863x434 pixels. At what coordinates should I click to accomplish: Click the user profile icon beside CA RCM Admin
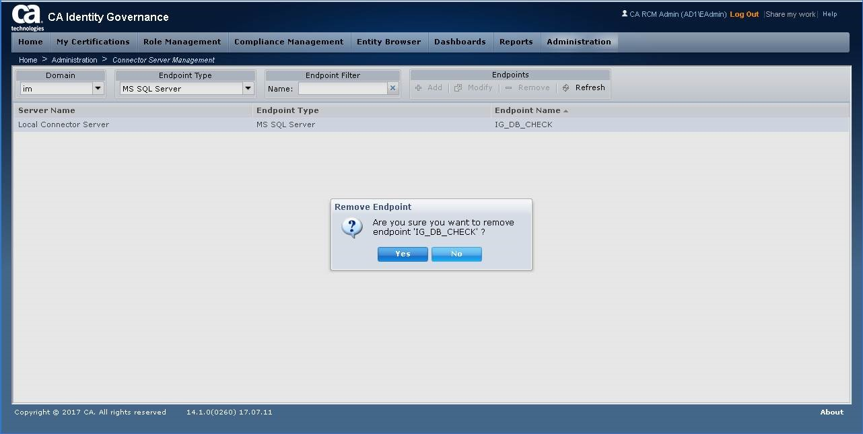tap(625, 13)
